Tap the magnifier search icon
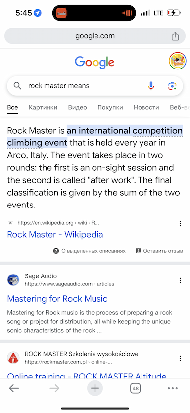Viewport: 190px width, 413px height. pos(17,86)
